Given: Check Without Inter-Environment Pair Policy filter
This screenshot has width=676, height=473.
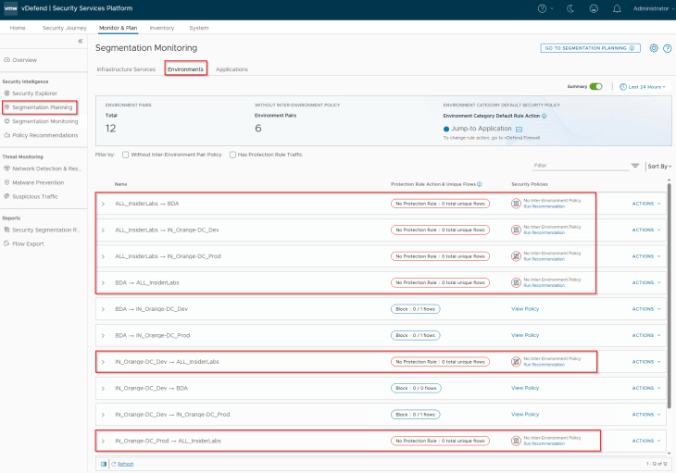Looking at the screenshot, I should pos(126,155).
